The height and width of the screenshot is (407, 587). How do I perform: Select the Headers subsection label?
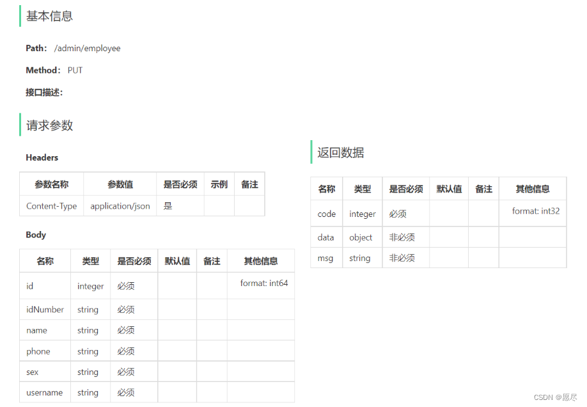pos(41,157)
